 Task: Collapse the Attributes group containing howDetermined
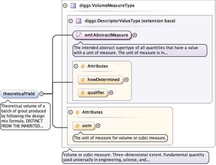(x=76, y=66)
